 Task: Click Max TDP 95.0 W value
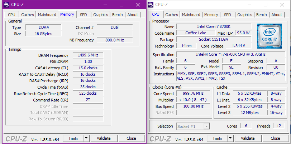243,33
